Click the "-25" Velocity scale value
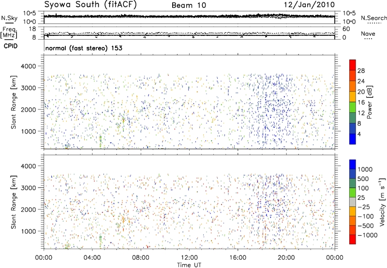The width and height of the screenshot is (387, 268). click(x=363, y=207)
